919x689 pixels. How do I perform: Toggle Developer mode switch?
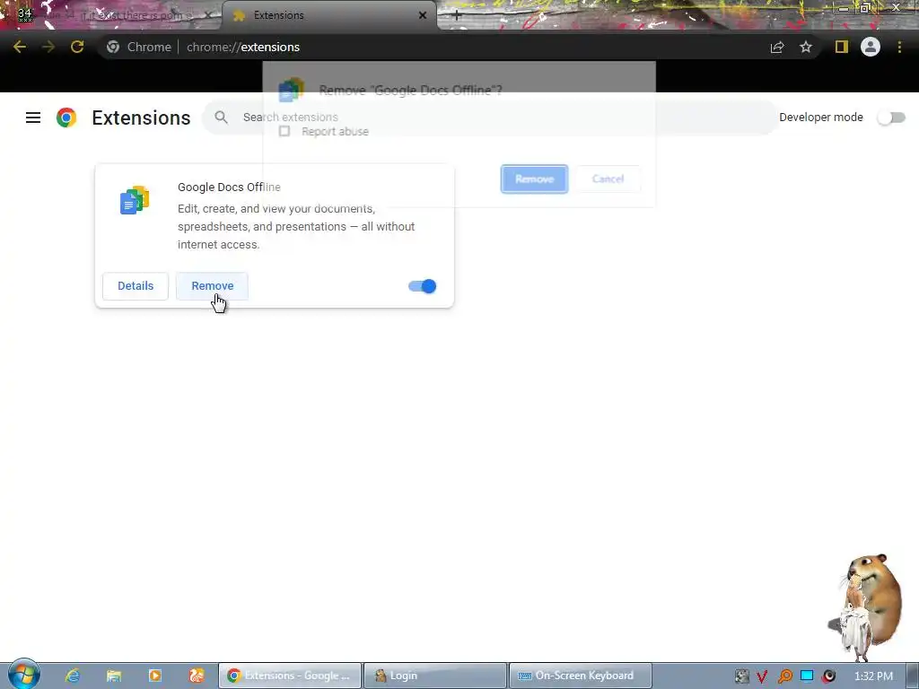891,118
